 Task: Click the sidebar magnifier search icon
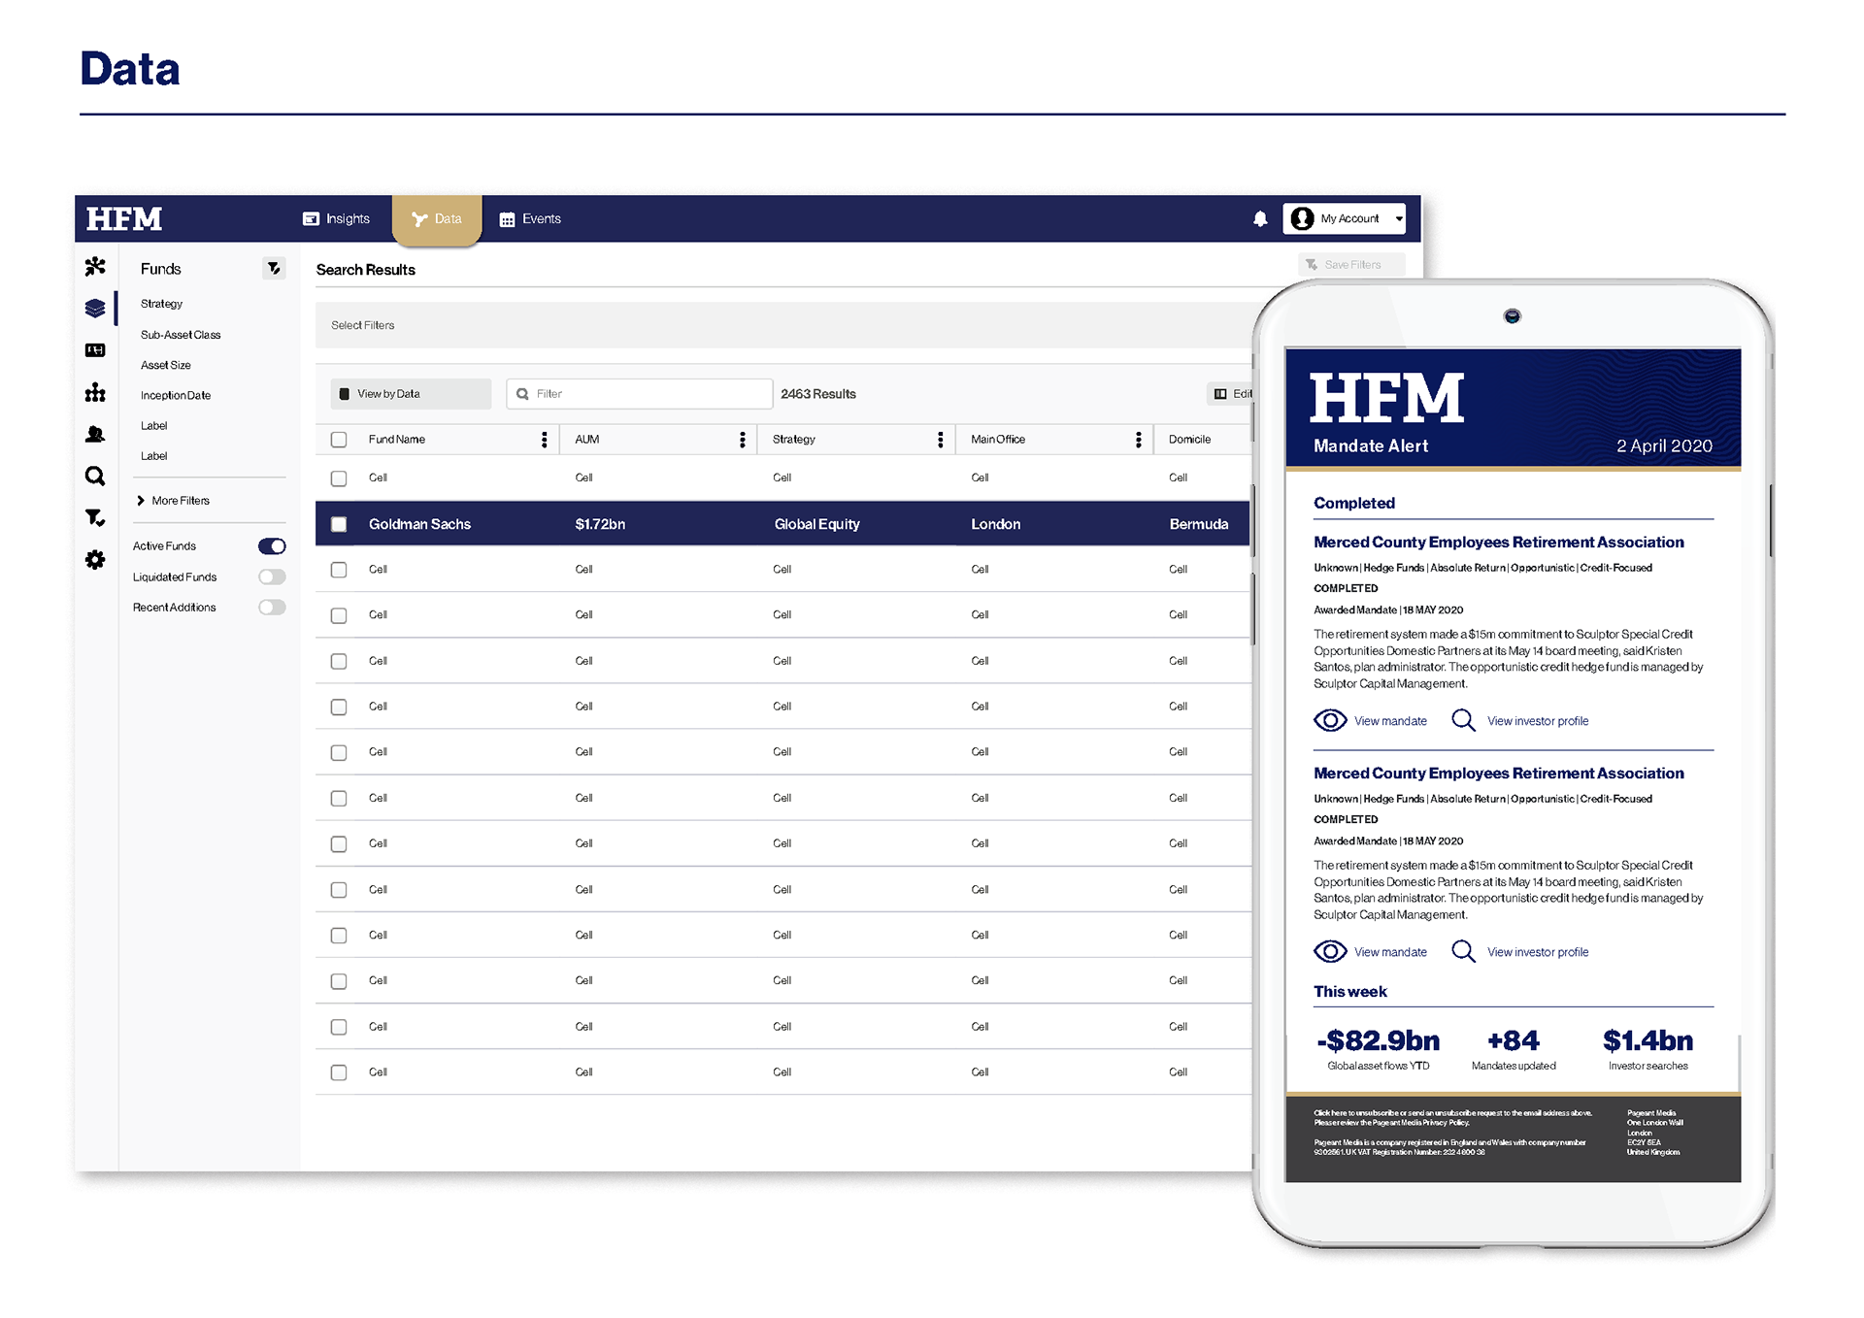tap(95, 476)
